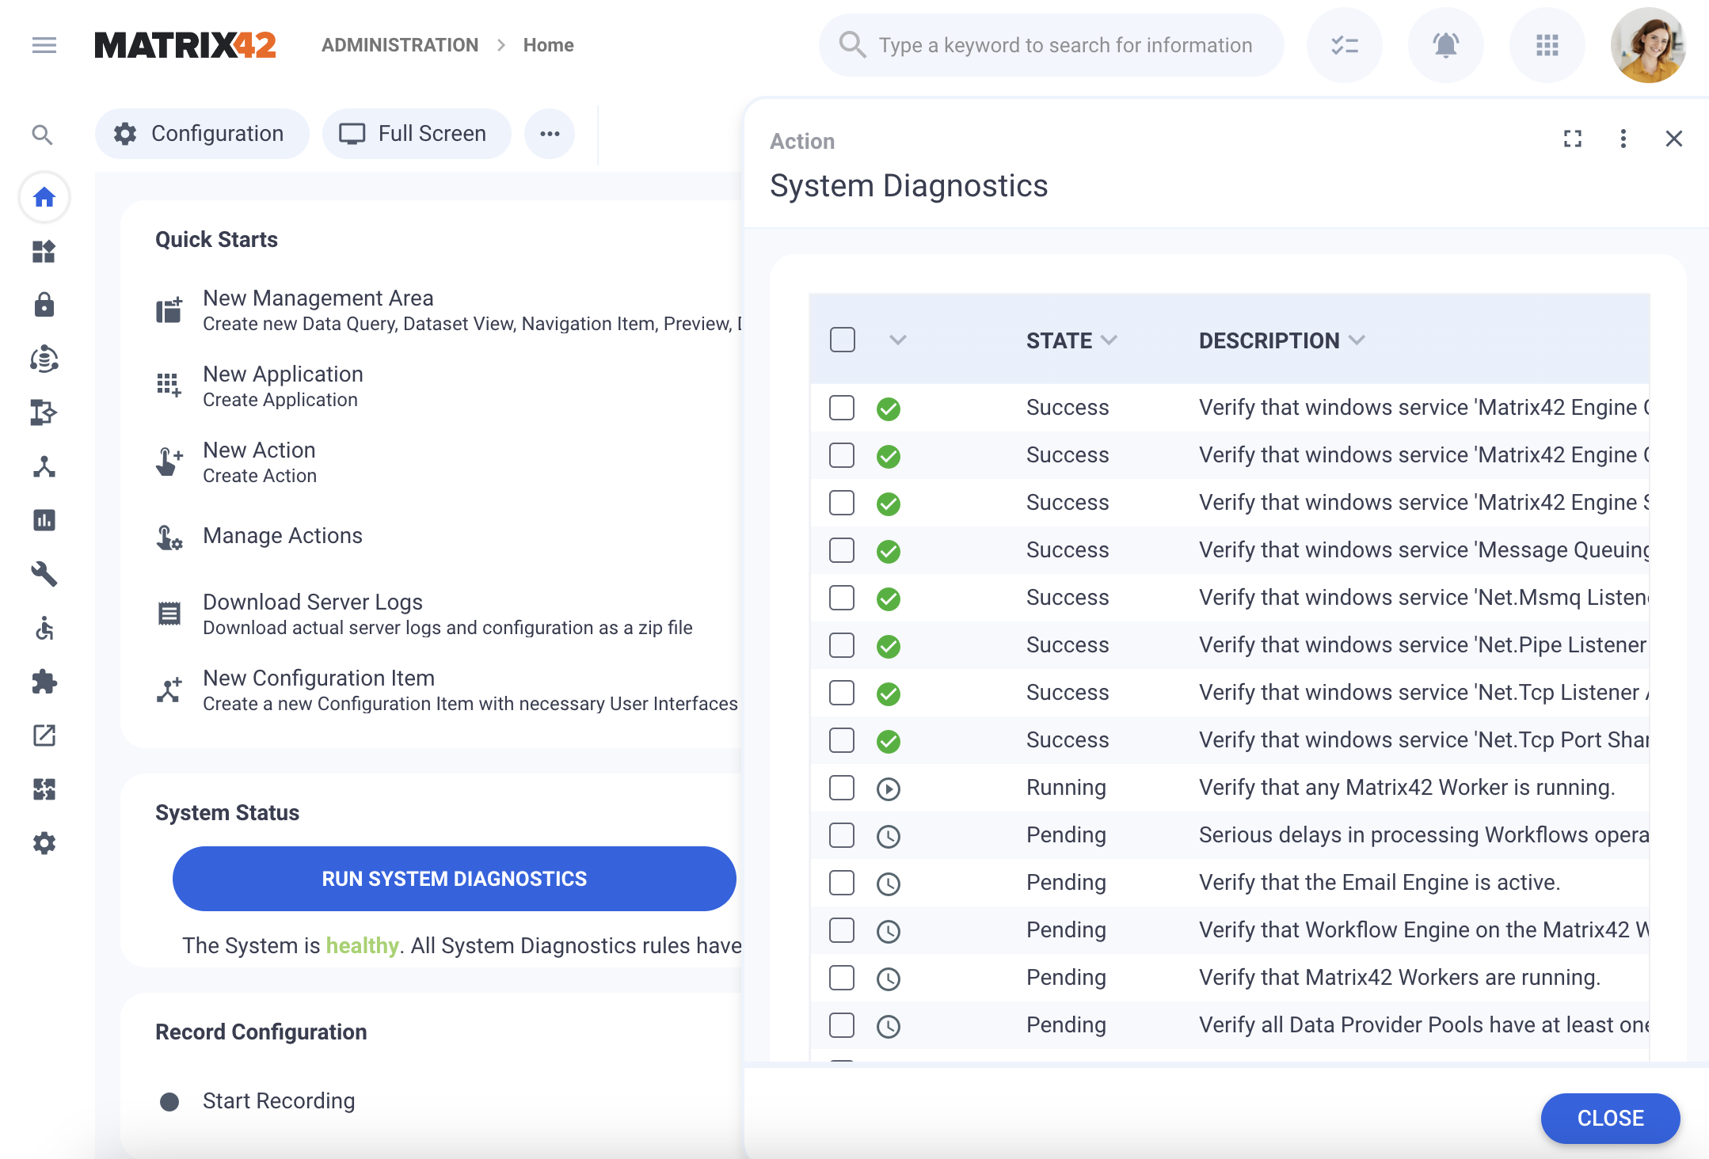The width and height of the screenshot is (1709, 1159).
Task: Click the puzzle piece extensions sidebar icon
Action: (x=44, y=682)
